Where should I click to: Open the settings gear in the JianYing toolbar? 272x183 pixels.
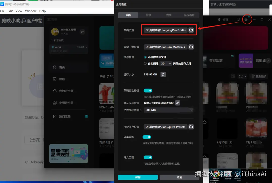(x=246, y=19)
